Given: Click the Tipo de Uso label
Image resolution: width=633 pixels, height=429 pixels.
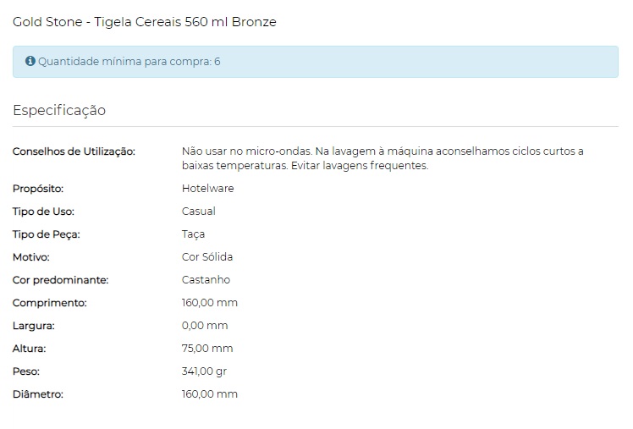Looking at the screenshot, I should pyautogui.click(x=43, y=212).
